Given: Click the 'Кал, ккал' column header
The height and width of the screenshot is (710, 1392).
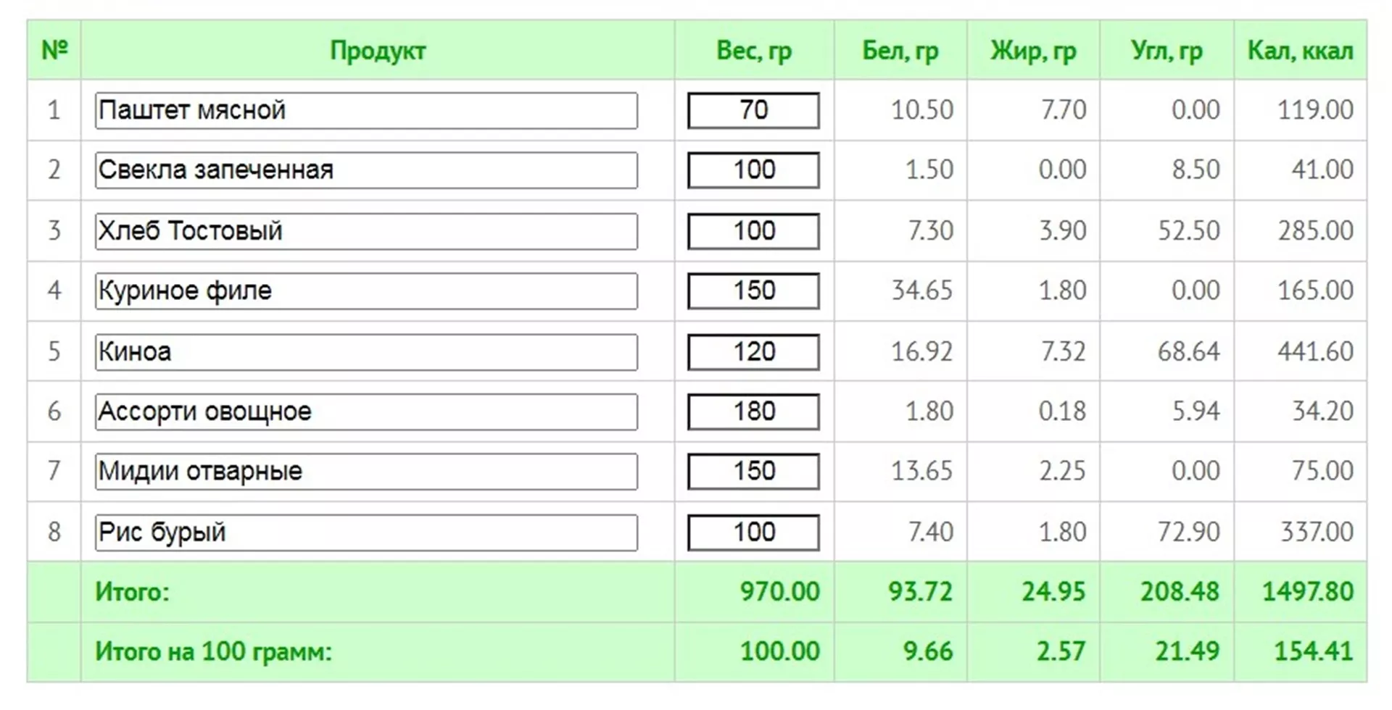Looking at the screenshot, I should (x=1300, y=51).
